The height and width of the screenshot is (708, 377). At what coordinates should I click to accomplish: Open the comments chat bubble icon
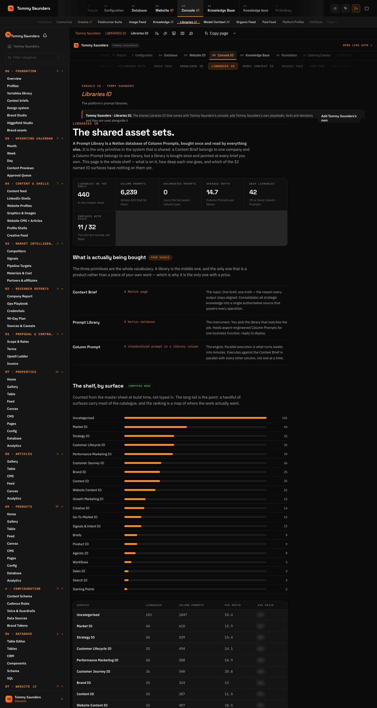pyautogui.click(x=191, y=33)
